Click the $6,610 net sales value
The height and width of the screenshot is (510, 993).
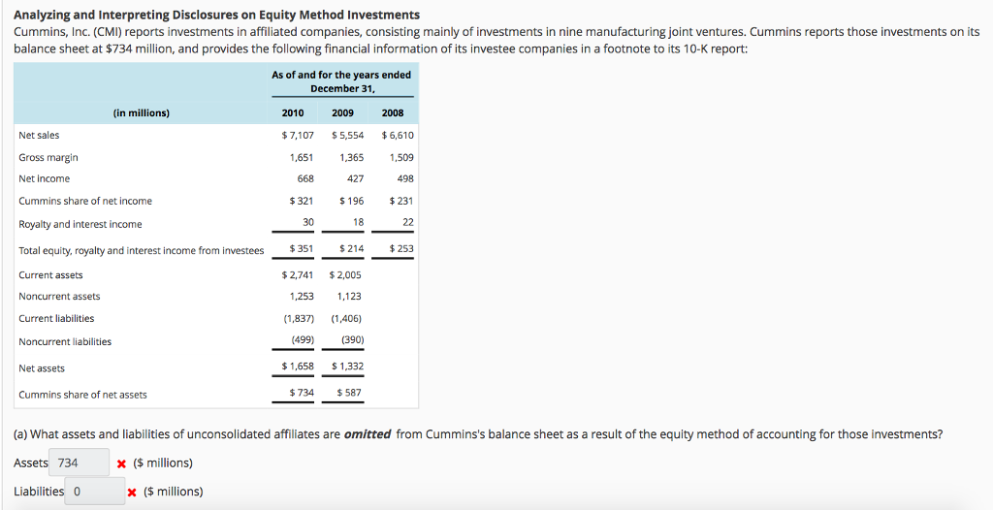(398, 135)
